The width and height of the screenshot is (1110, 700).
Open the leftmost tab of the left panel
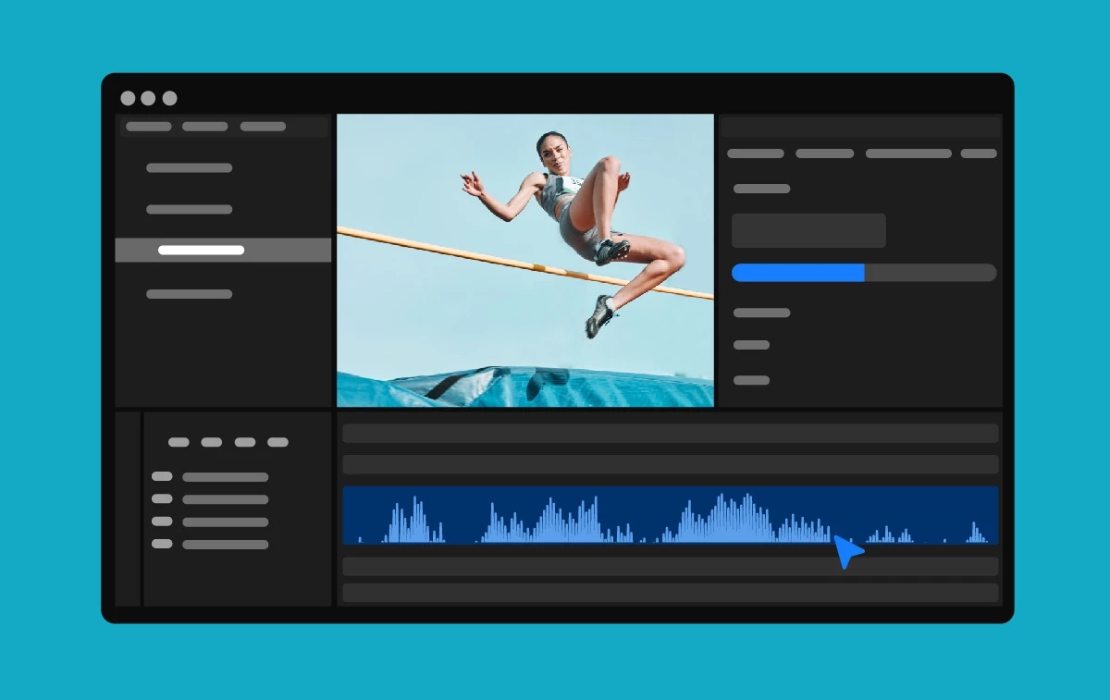(x=149, y=127)
